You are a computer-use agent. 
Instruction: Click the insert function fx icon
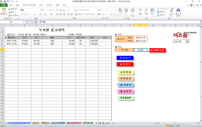36,22
